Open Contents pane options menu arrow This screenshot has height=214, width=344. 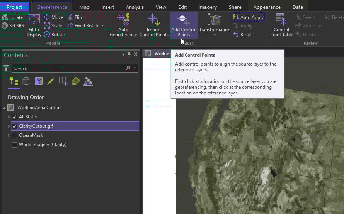point(123,54)
